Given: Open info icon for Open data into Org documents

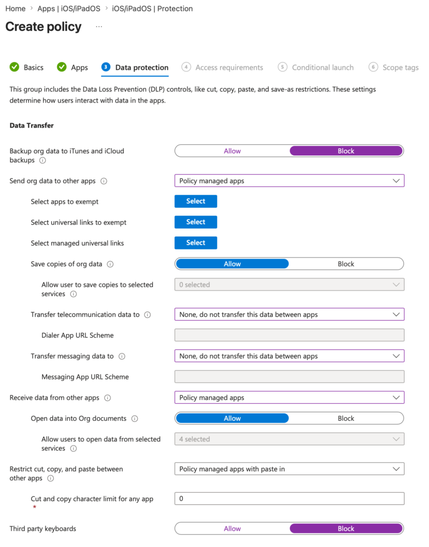Looking at the screenshot, I should click(x=134, y=419).
